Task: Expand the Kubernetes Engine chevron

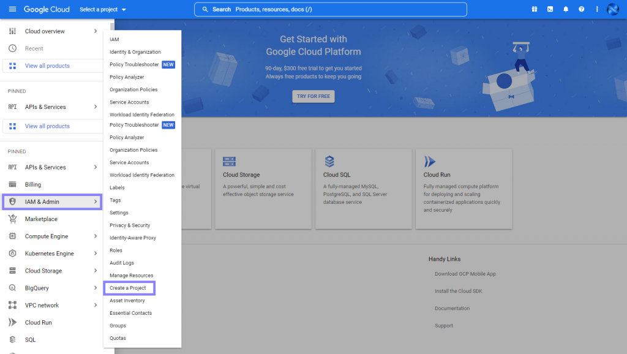Action: coord(95,253)
